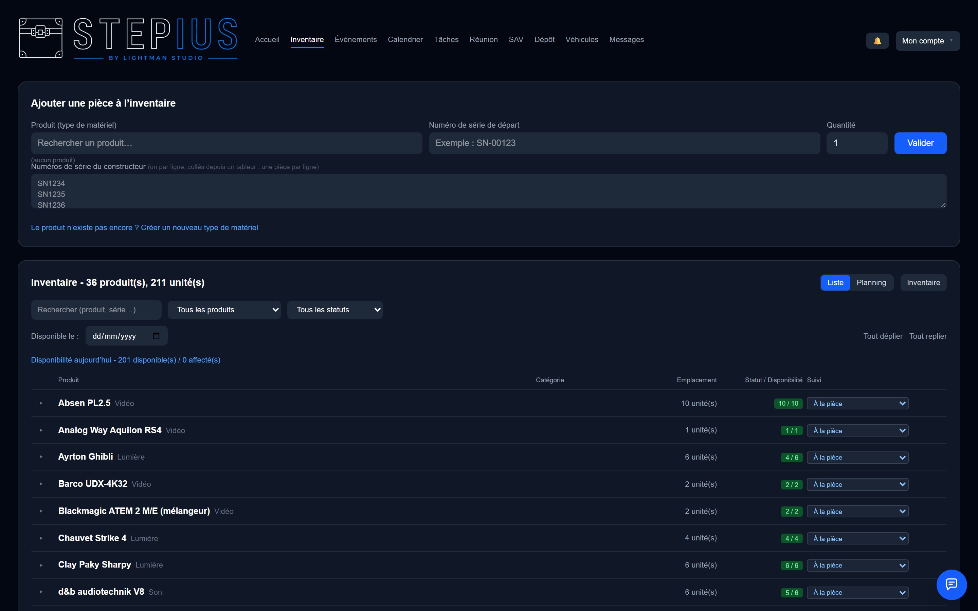
Task: Click the Disponibilité aujourd'hui link
Action: coord(126,360)
